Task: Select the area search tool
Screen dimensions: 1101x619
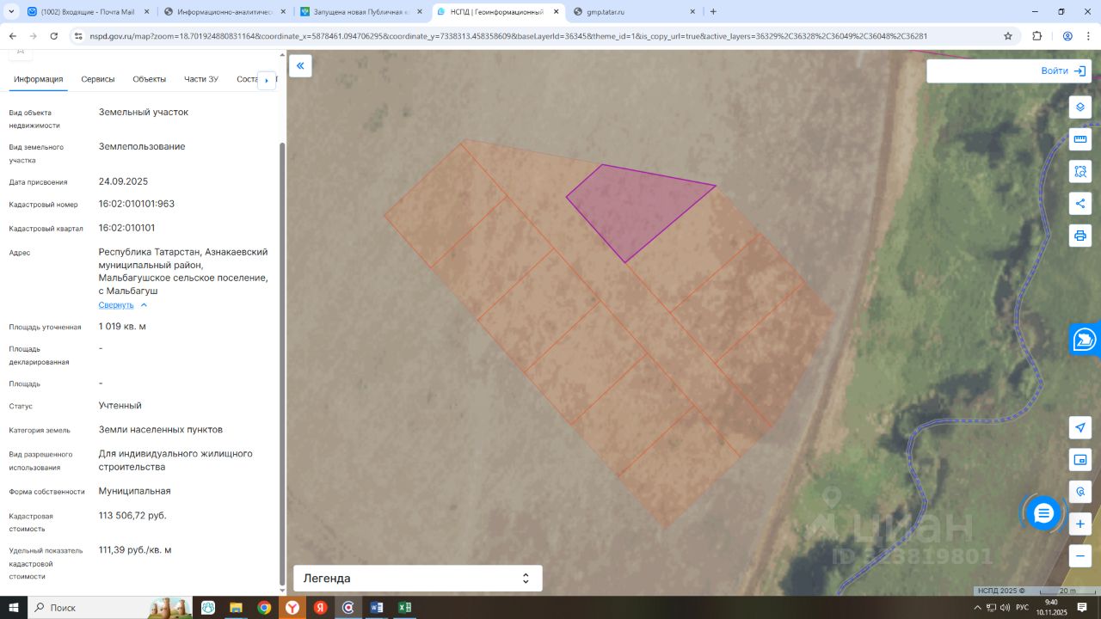Action: [1080, 171]
